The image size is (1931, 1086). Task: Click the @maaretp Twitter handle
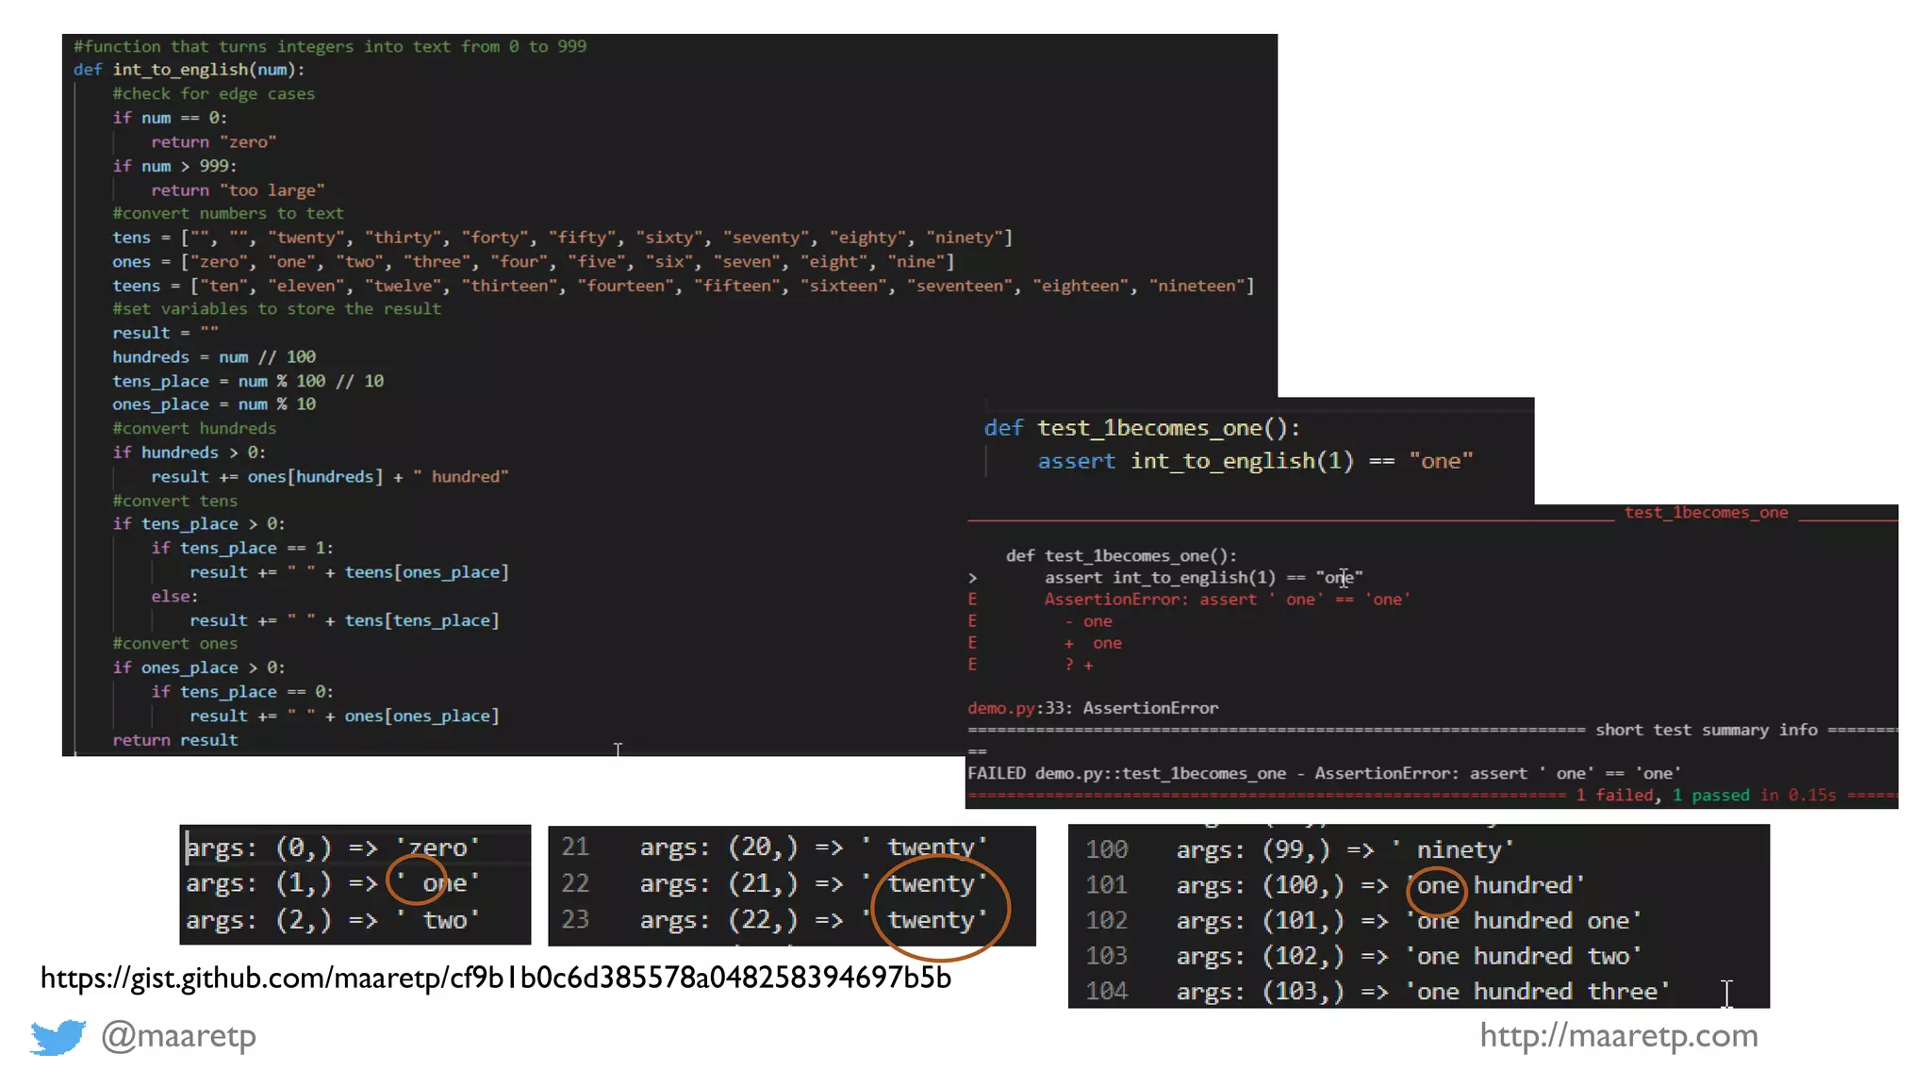coord(178,1035)
